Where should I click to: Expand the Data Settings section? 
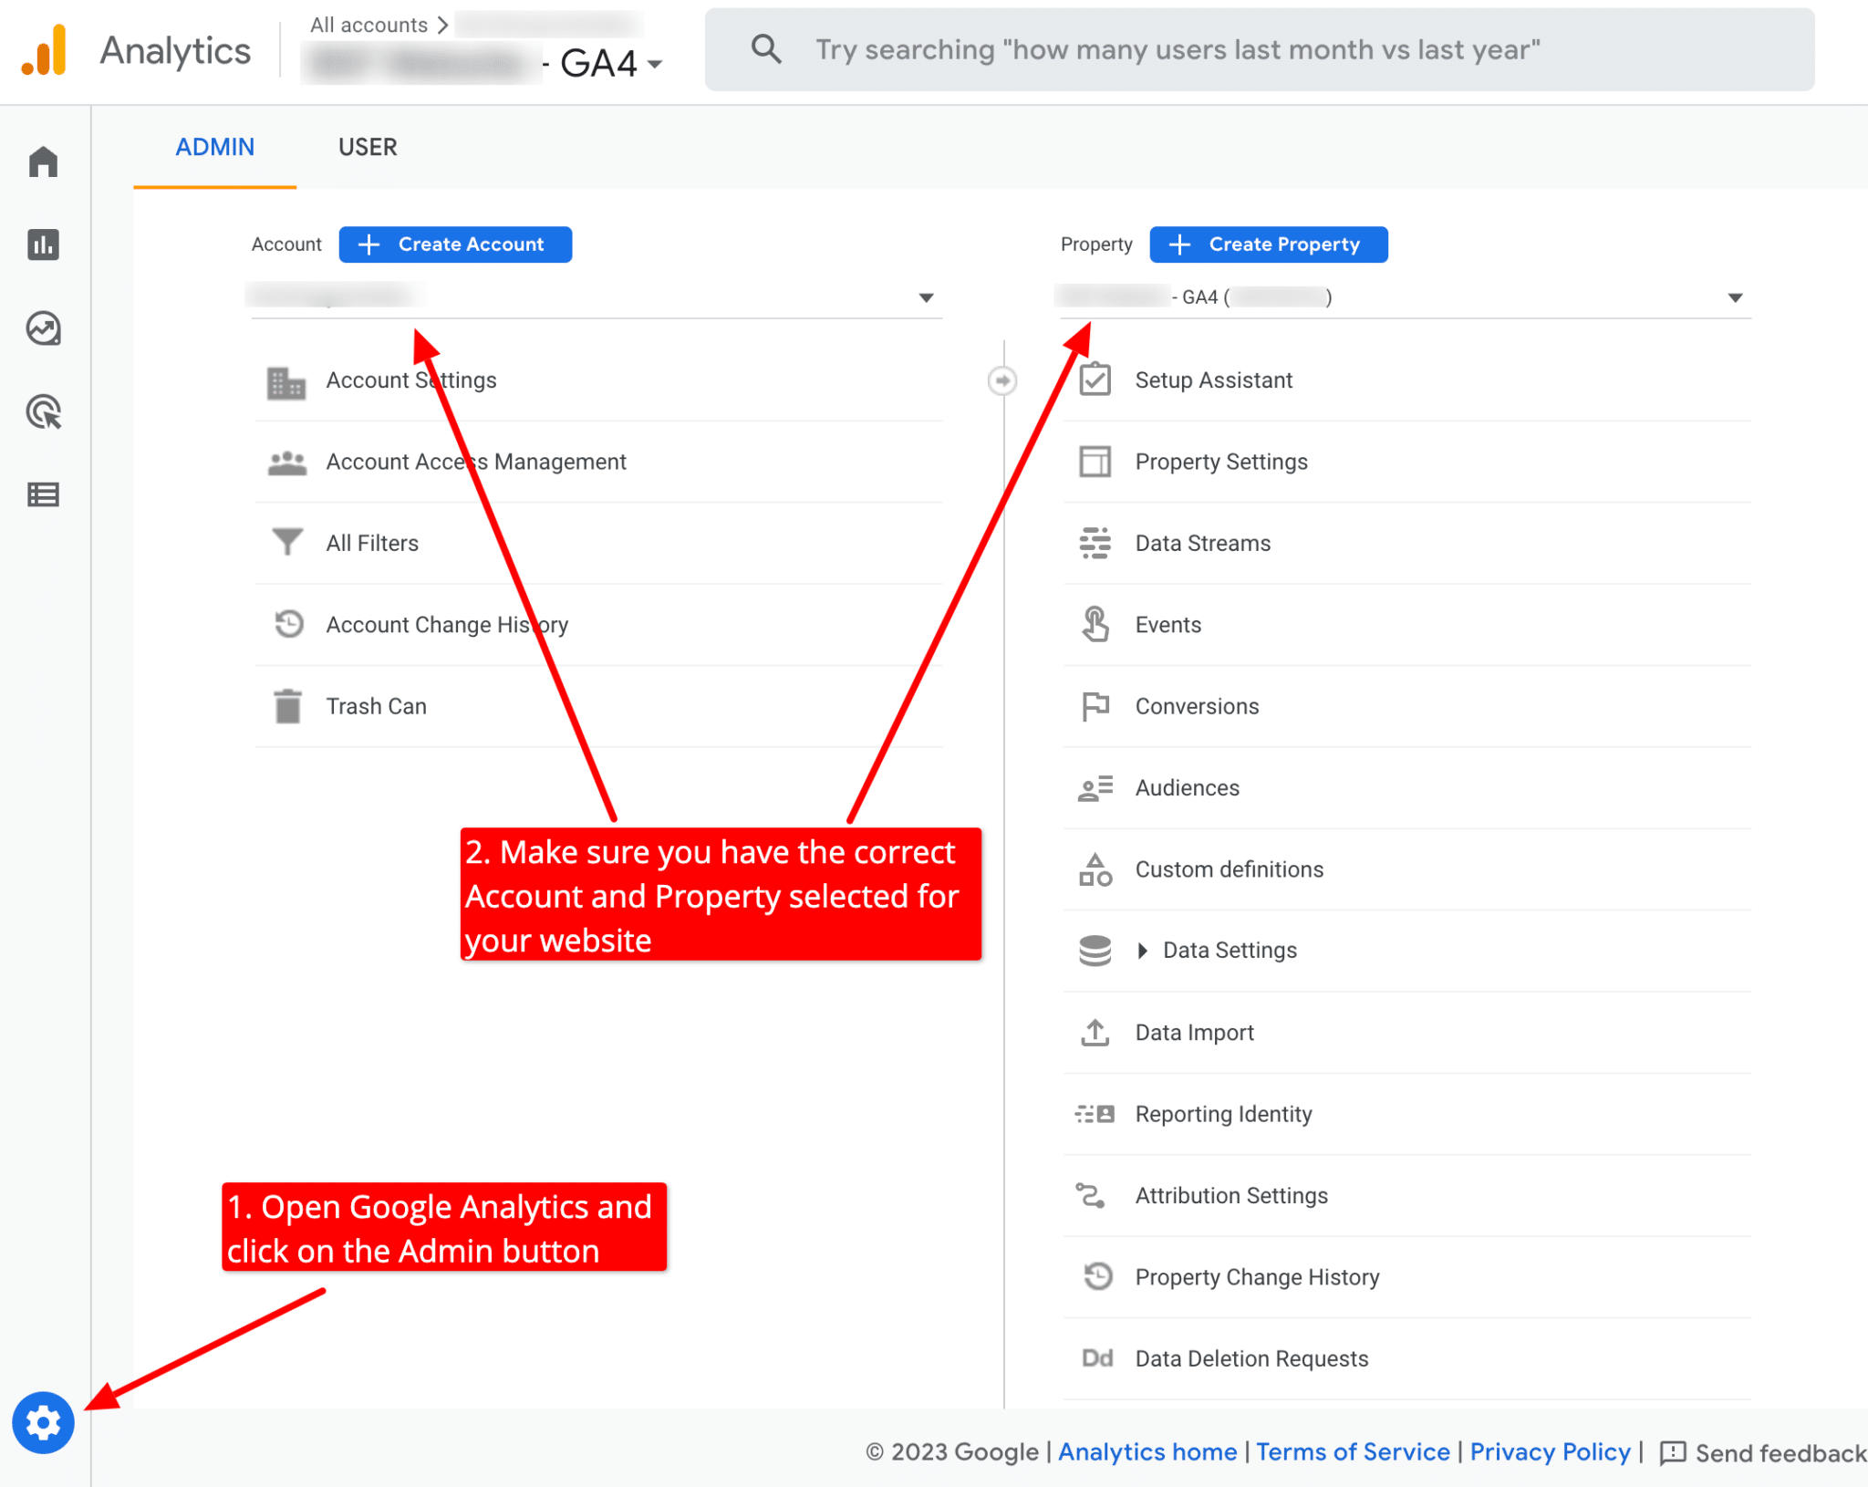tap(1142, 951)
